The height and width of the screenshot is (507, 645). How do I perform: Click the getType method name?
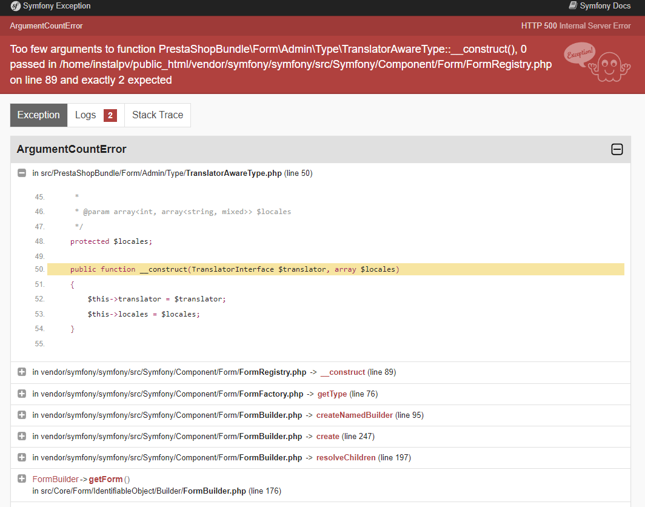point(332,394)
